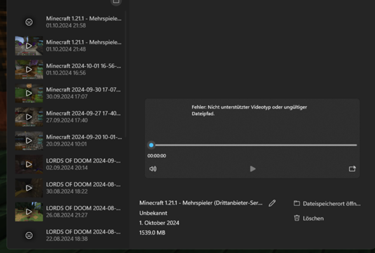The width and height of the screenshot is (375, 253).
Task: Click the 'Unbekannt' label
Action: pyautogui.click(x=153, y=213)
